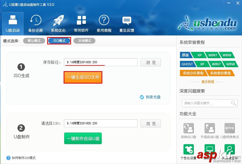242x164 pixels.
Task: Open 原版 tutorial label
Action: coord(185,55)
